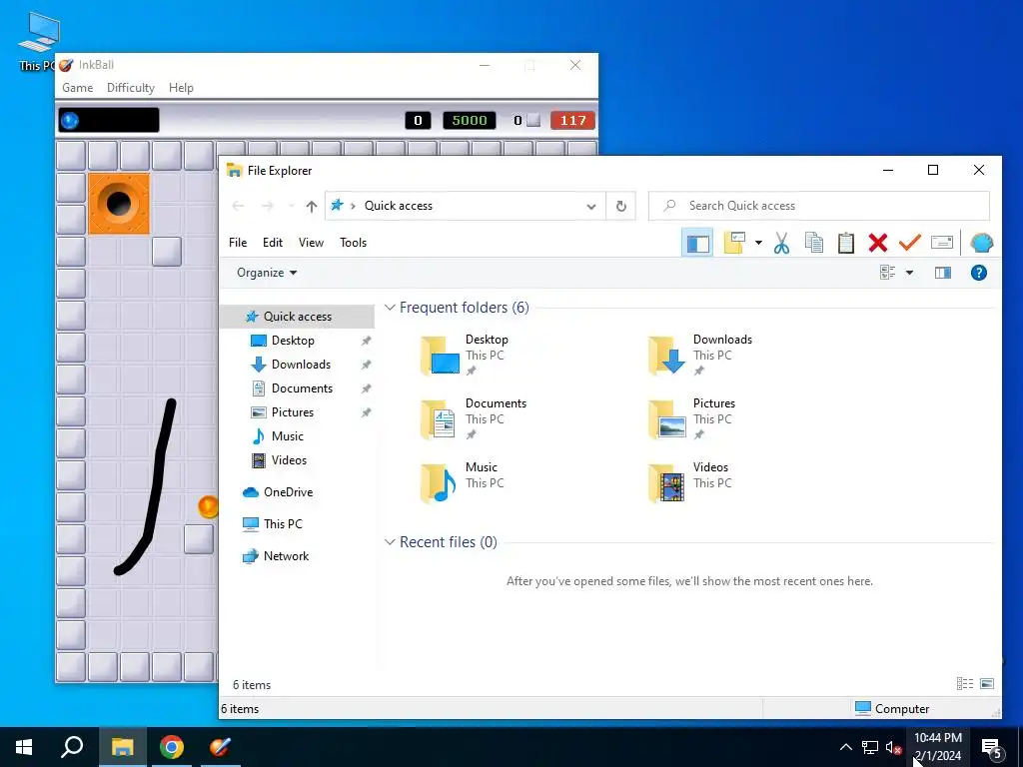Select the Desktop folder icon in Frequent folders

pos(440,356)
